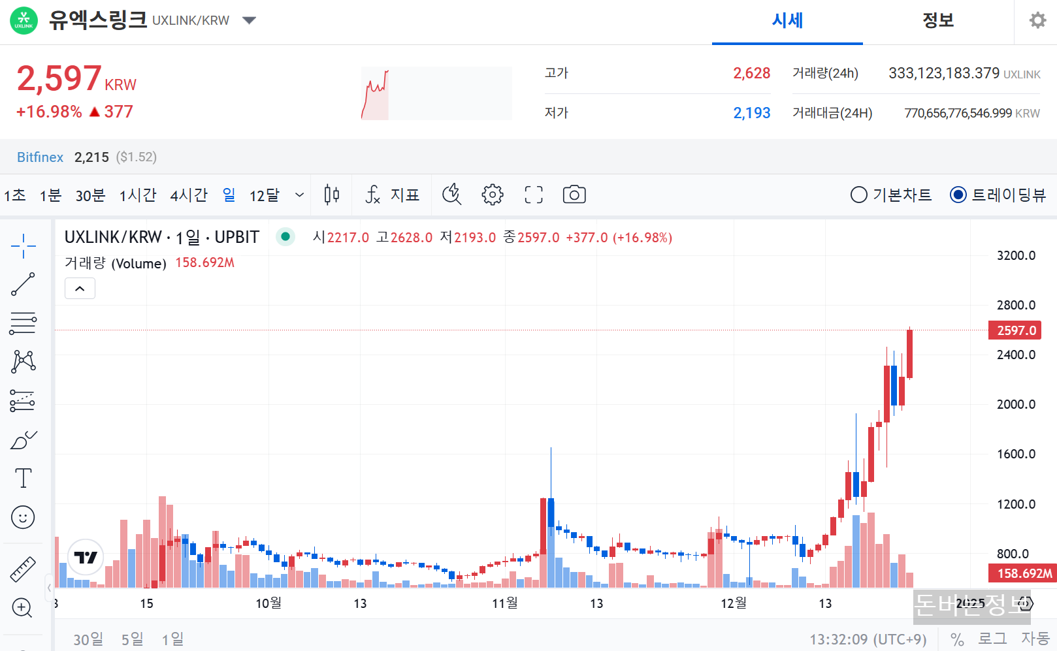Click the 저가 value 2,193
Viewport: 1057px width, 651px height.
[x=751, y=113]
